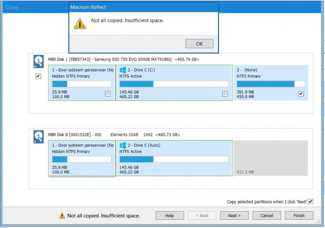This screenshot has height=228, width=325.
Task: Toggle checkbox on source Drive C (C:) partition
Action: pos(224,94)
